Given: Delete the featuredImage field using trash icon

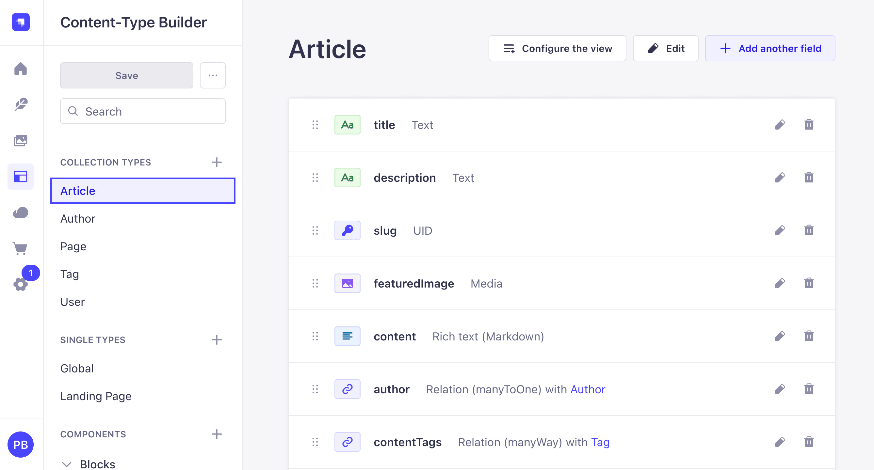Looking at the screenshot, I should tap(809, 283).
